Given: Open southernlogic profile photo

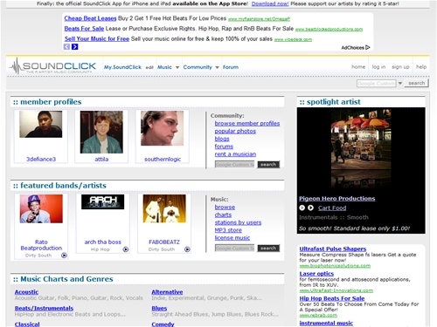Looking at the screenshot, I should coord(163,128).
